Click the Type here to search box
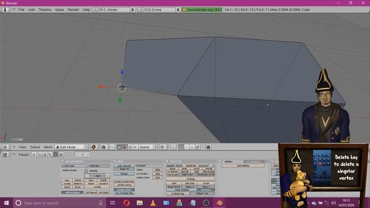This screenshot has height=208, width=370. (59, 203)
